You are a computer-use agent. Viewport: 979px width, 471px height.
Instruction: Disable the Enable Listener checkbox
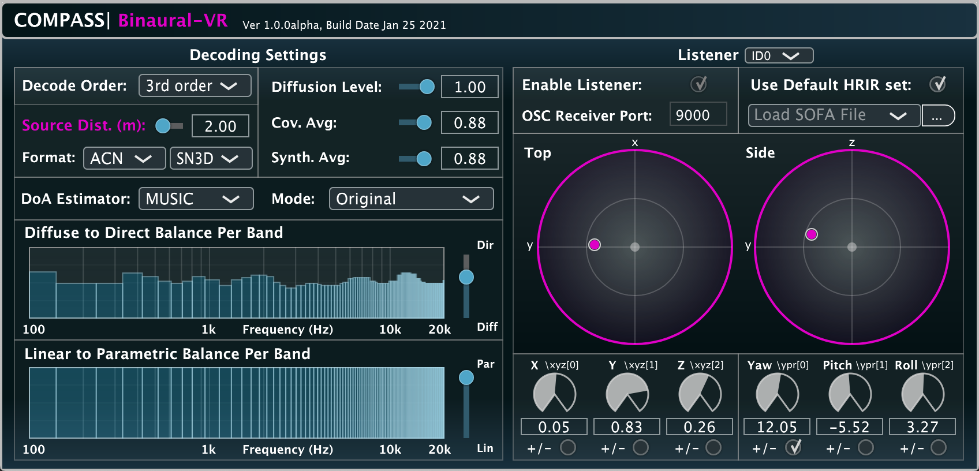click(698, 85)
